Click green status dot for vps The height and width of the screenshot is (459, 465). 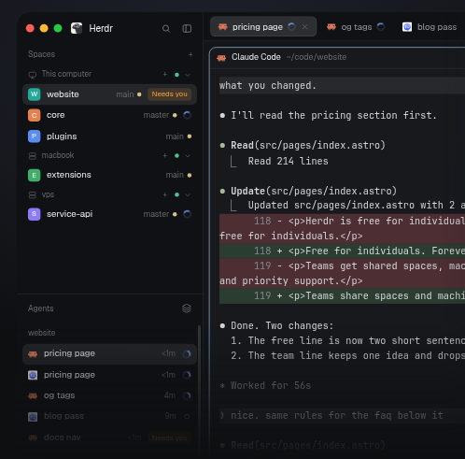point(176,194)
